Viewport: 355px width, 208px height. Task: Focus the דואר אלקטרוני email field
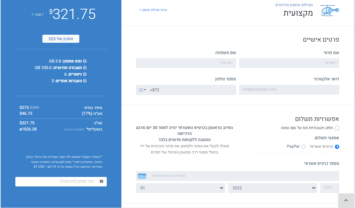click(289, 90)
